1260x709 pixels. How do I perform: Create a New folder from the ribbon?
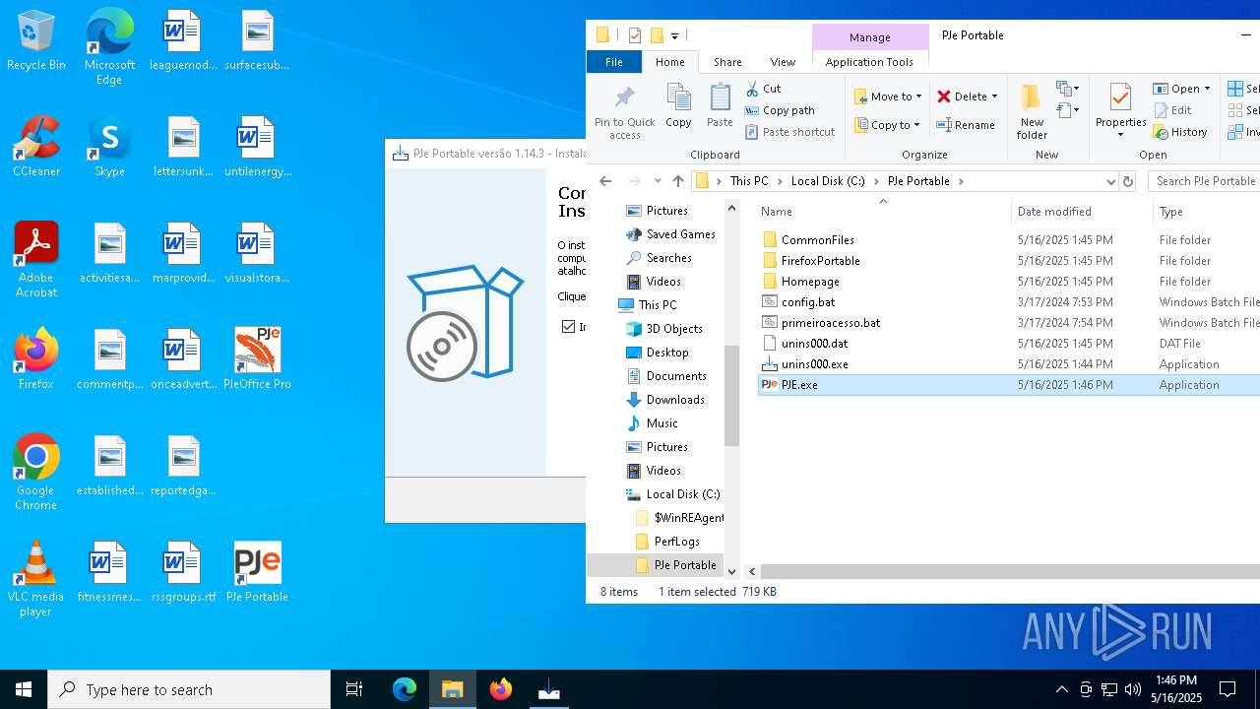coord(1032,111)
